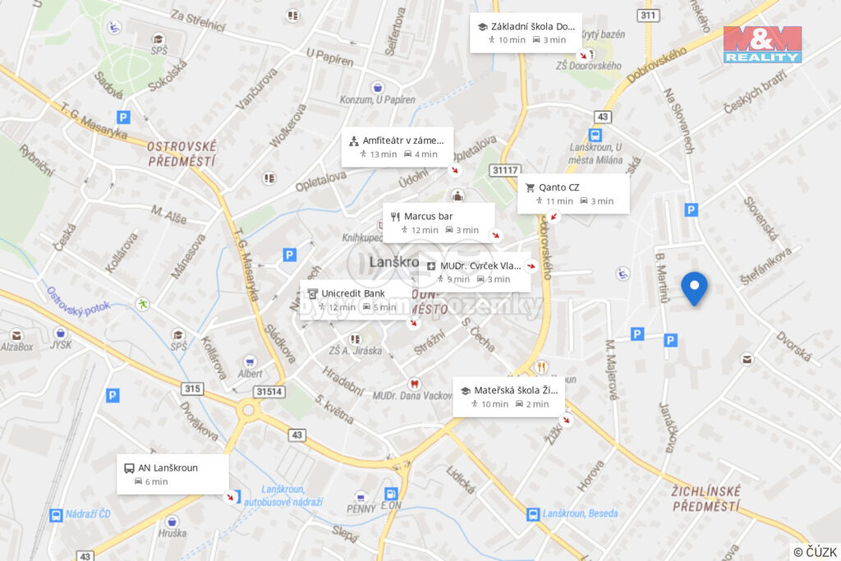This screenshot has height=561, width=841.
Task: Click the Albert supermarket cart icon
Action: pyautogui.click(x=250, y=361)
